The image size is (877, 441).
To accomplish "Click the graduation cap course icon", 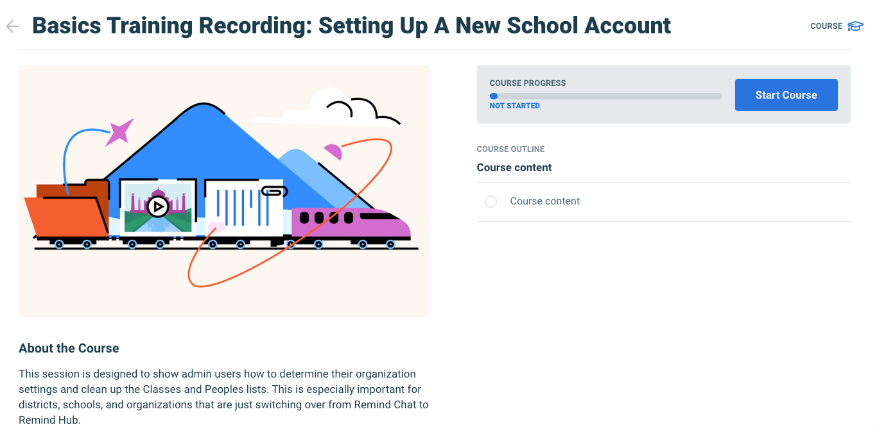I will (855, 26).
